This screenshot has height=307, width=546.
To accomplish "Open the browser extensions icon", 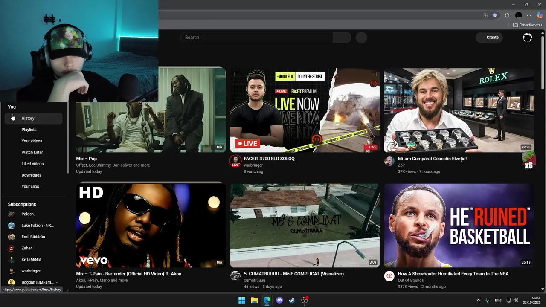I will [507, 15].
